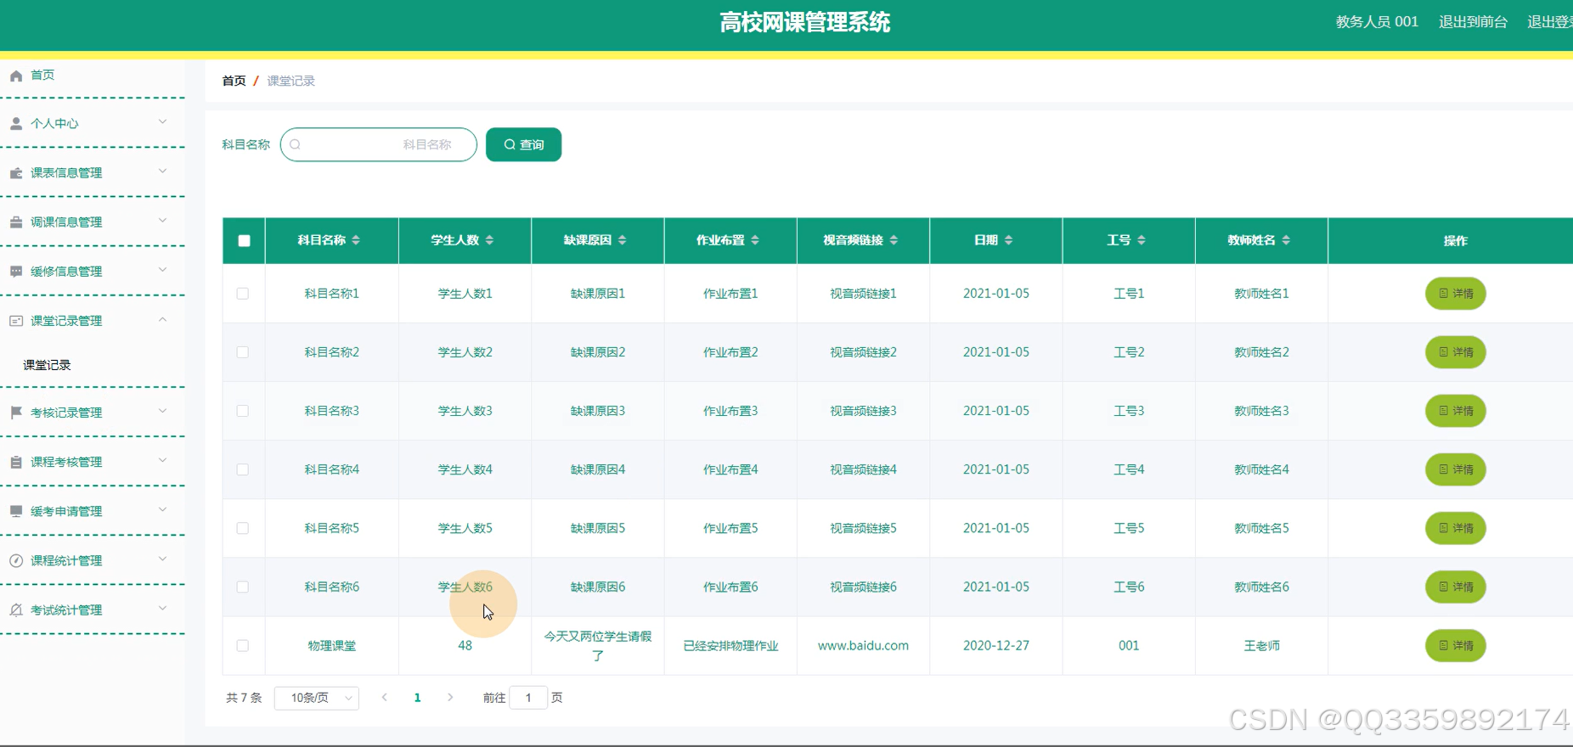1573x747 pixels.
Task: Check the row 科目名称2 checkbox
Action: (243, 352)
